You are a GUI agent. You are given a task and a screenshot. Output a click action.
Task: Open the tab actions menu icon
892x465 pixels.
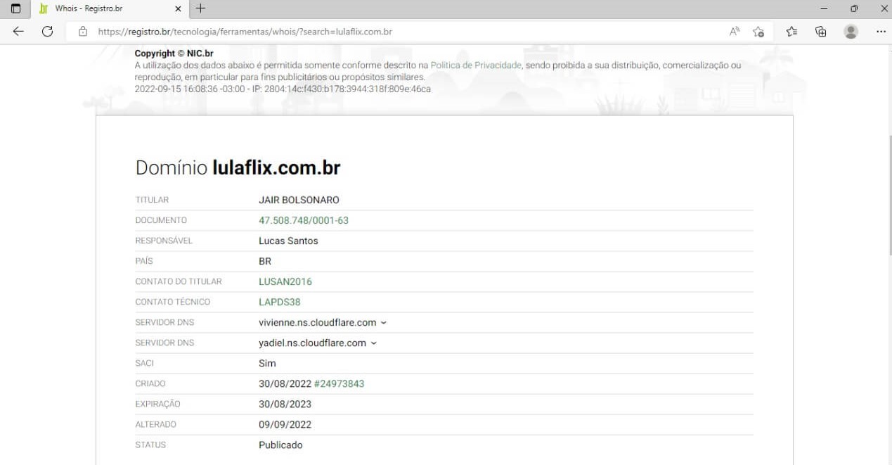(15, 8)
